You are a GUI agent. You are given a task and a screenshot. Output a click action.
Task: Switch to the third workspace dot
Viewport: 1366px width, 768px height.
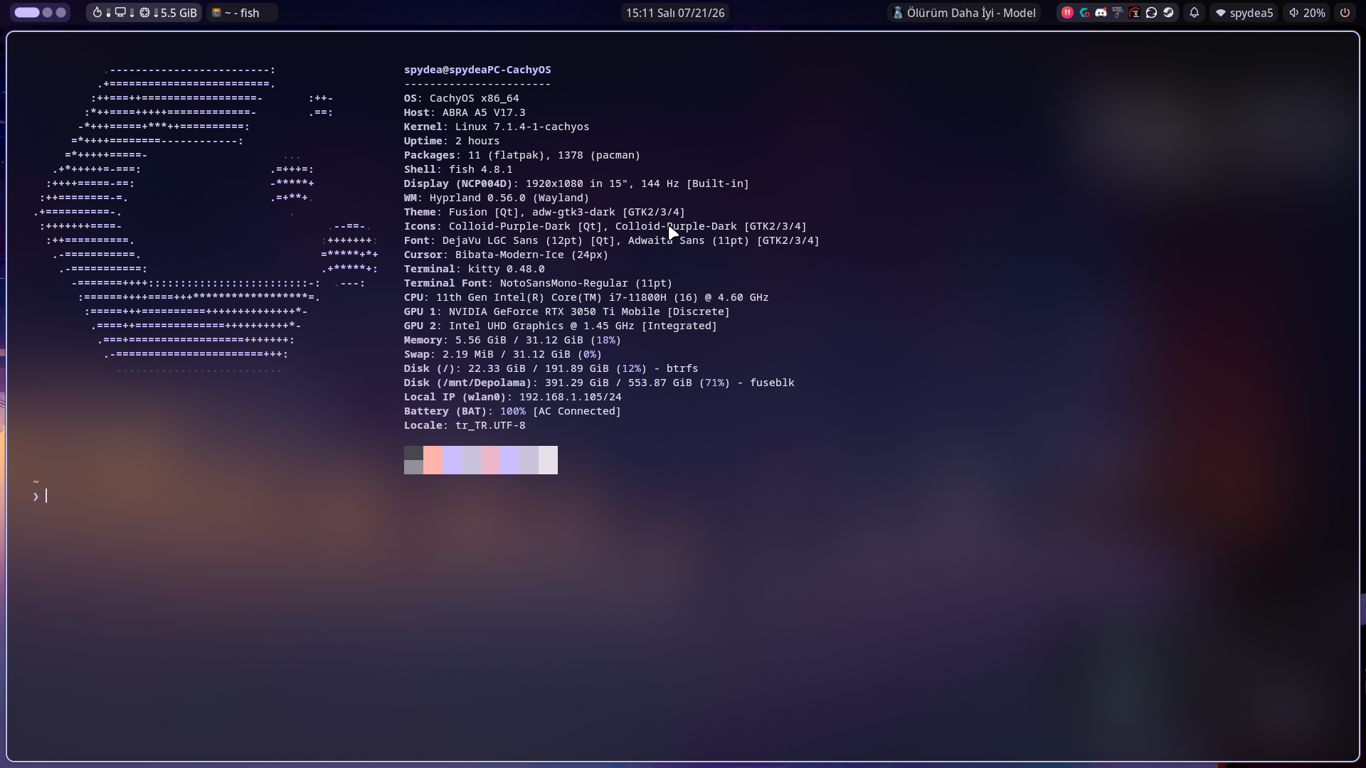click(x=61, y=13)
